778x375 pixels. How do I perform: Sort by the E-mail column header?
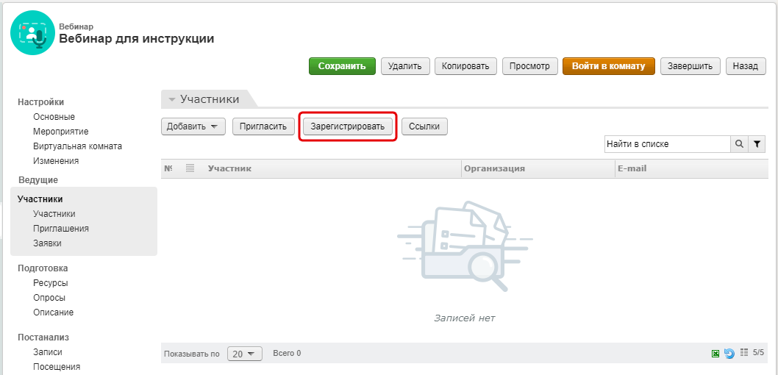632,168
